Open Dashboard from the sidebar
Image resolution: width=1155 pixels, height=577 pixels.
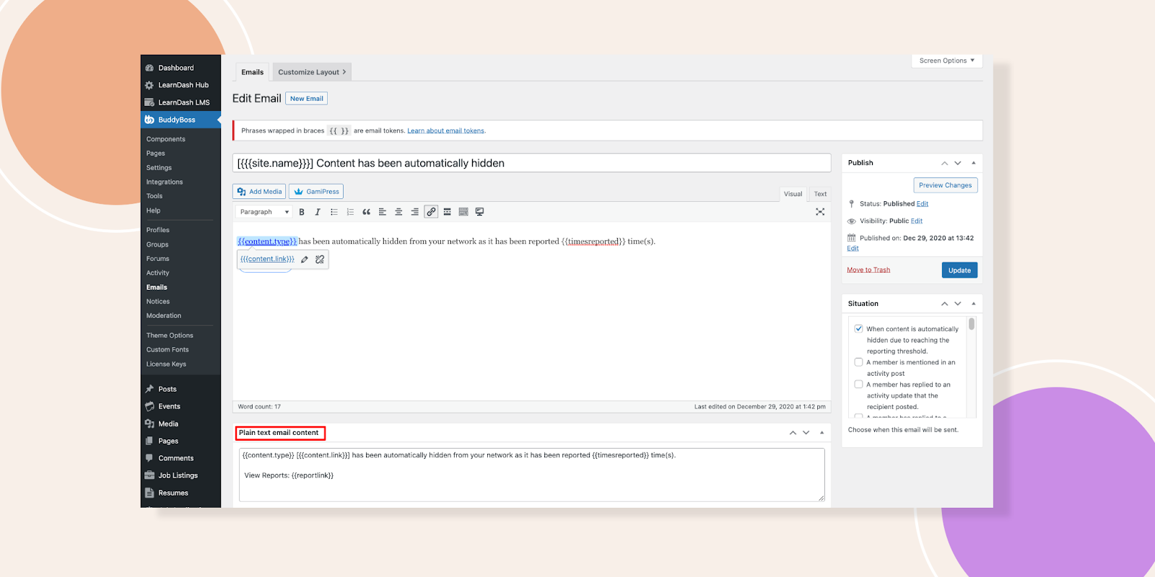click(180, 68)
